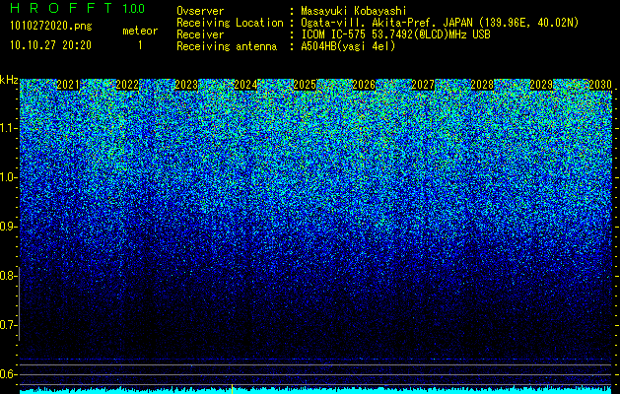620x394 pixels.
Task: Click the 2027 time marker
Action: pyautogui.click(x=423, y=85)
